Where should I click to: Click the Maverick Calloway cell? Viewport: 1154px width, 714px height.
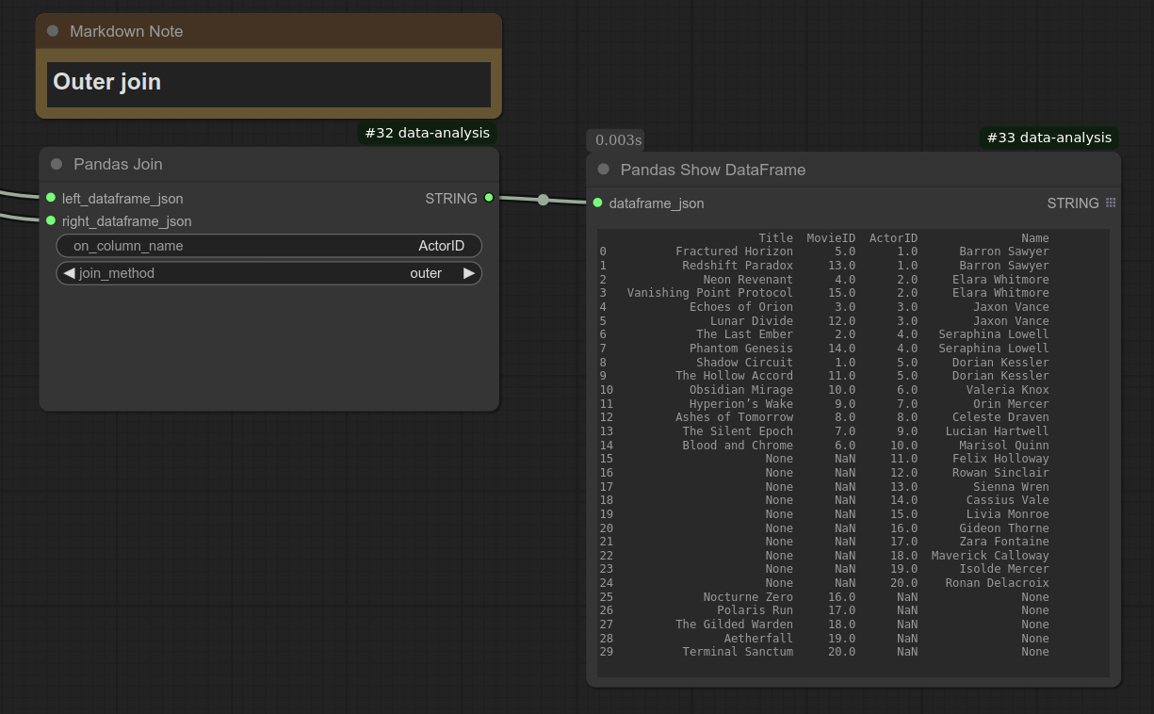990,556
